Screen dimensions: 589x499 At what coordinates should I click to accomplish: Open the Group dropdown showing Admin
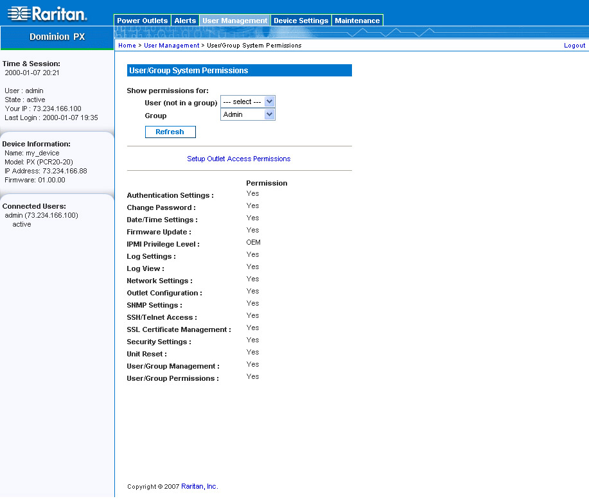247,115
